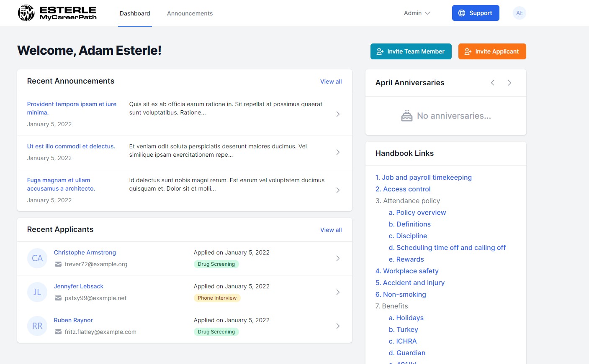
Task: Open handbook link Definitions
Action: (x=410, y=224)
